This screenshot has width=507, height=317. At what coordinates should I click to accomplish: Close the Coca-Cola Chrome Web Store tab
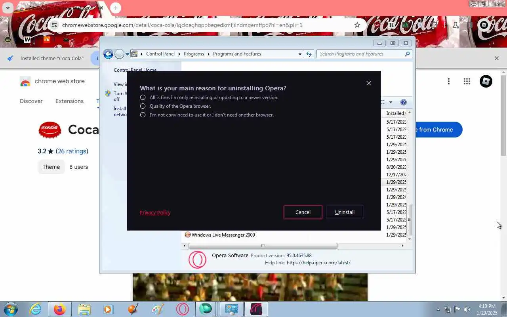tap(101, 8)
